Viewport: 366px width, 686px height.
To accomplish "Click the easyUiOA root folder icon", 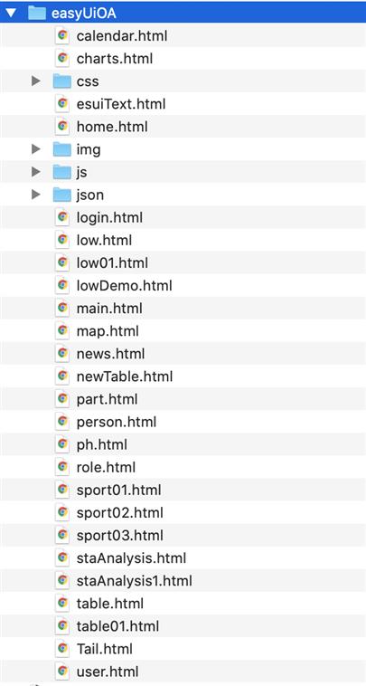I will click(x=37, y=14).
